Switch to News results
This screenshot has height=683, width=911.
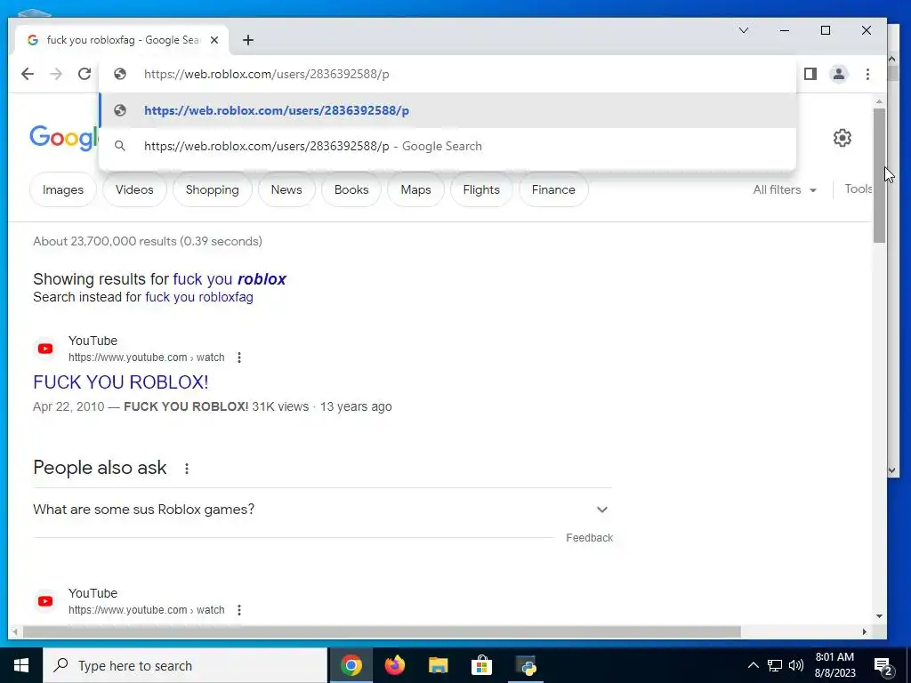coord(286,190)
